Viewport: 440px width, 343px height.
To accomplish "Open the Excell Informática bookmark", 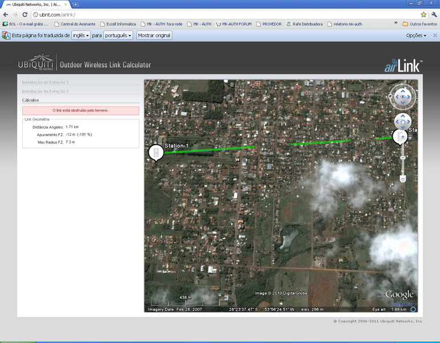I will click(118, 24).
